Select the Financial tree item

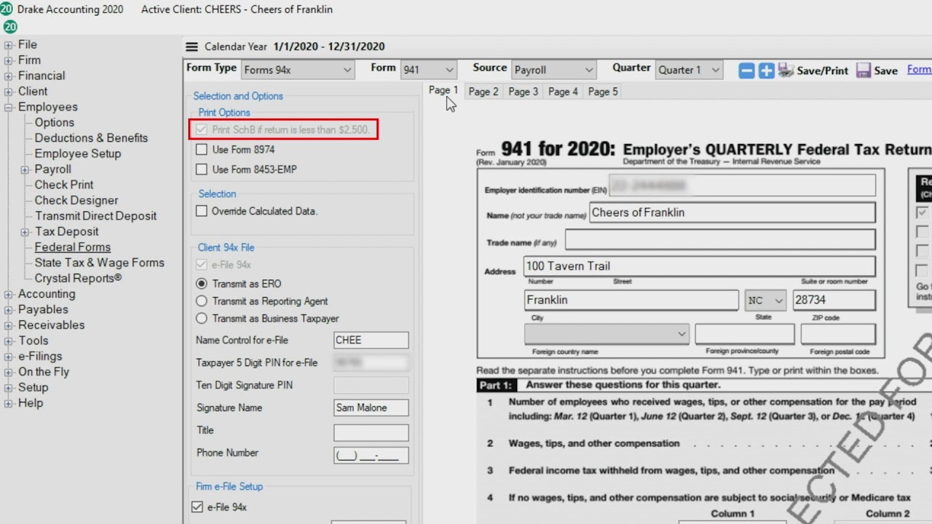click(42, 76)
